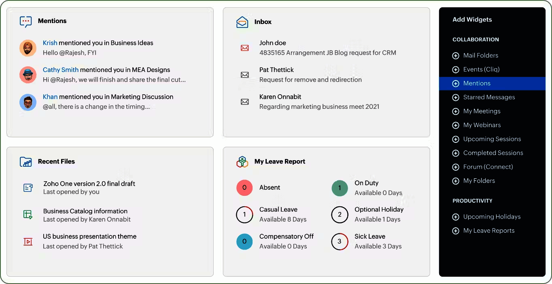Open Pat Thettick's redirection request message
This screenshot has height=284, width=552.
point(310,75)
